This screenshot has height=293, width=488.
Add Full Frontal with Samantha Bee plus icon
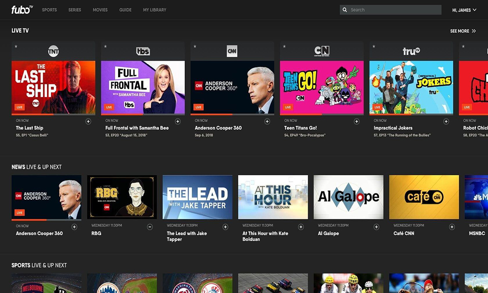coord(178,122)
